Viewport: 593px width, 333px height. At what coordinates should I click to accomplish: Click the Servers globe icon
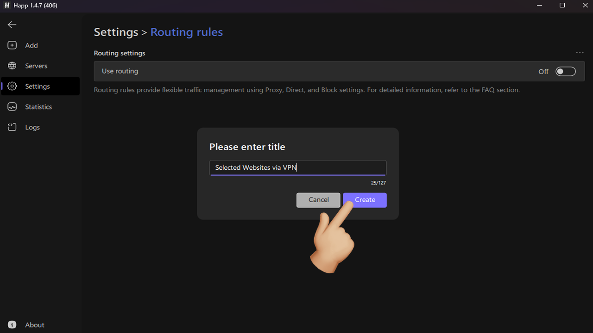pyautogui.click(x=12, y=65)
